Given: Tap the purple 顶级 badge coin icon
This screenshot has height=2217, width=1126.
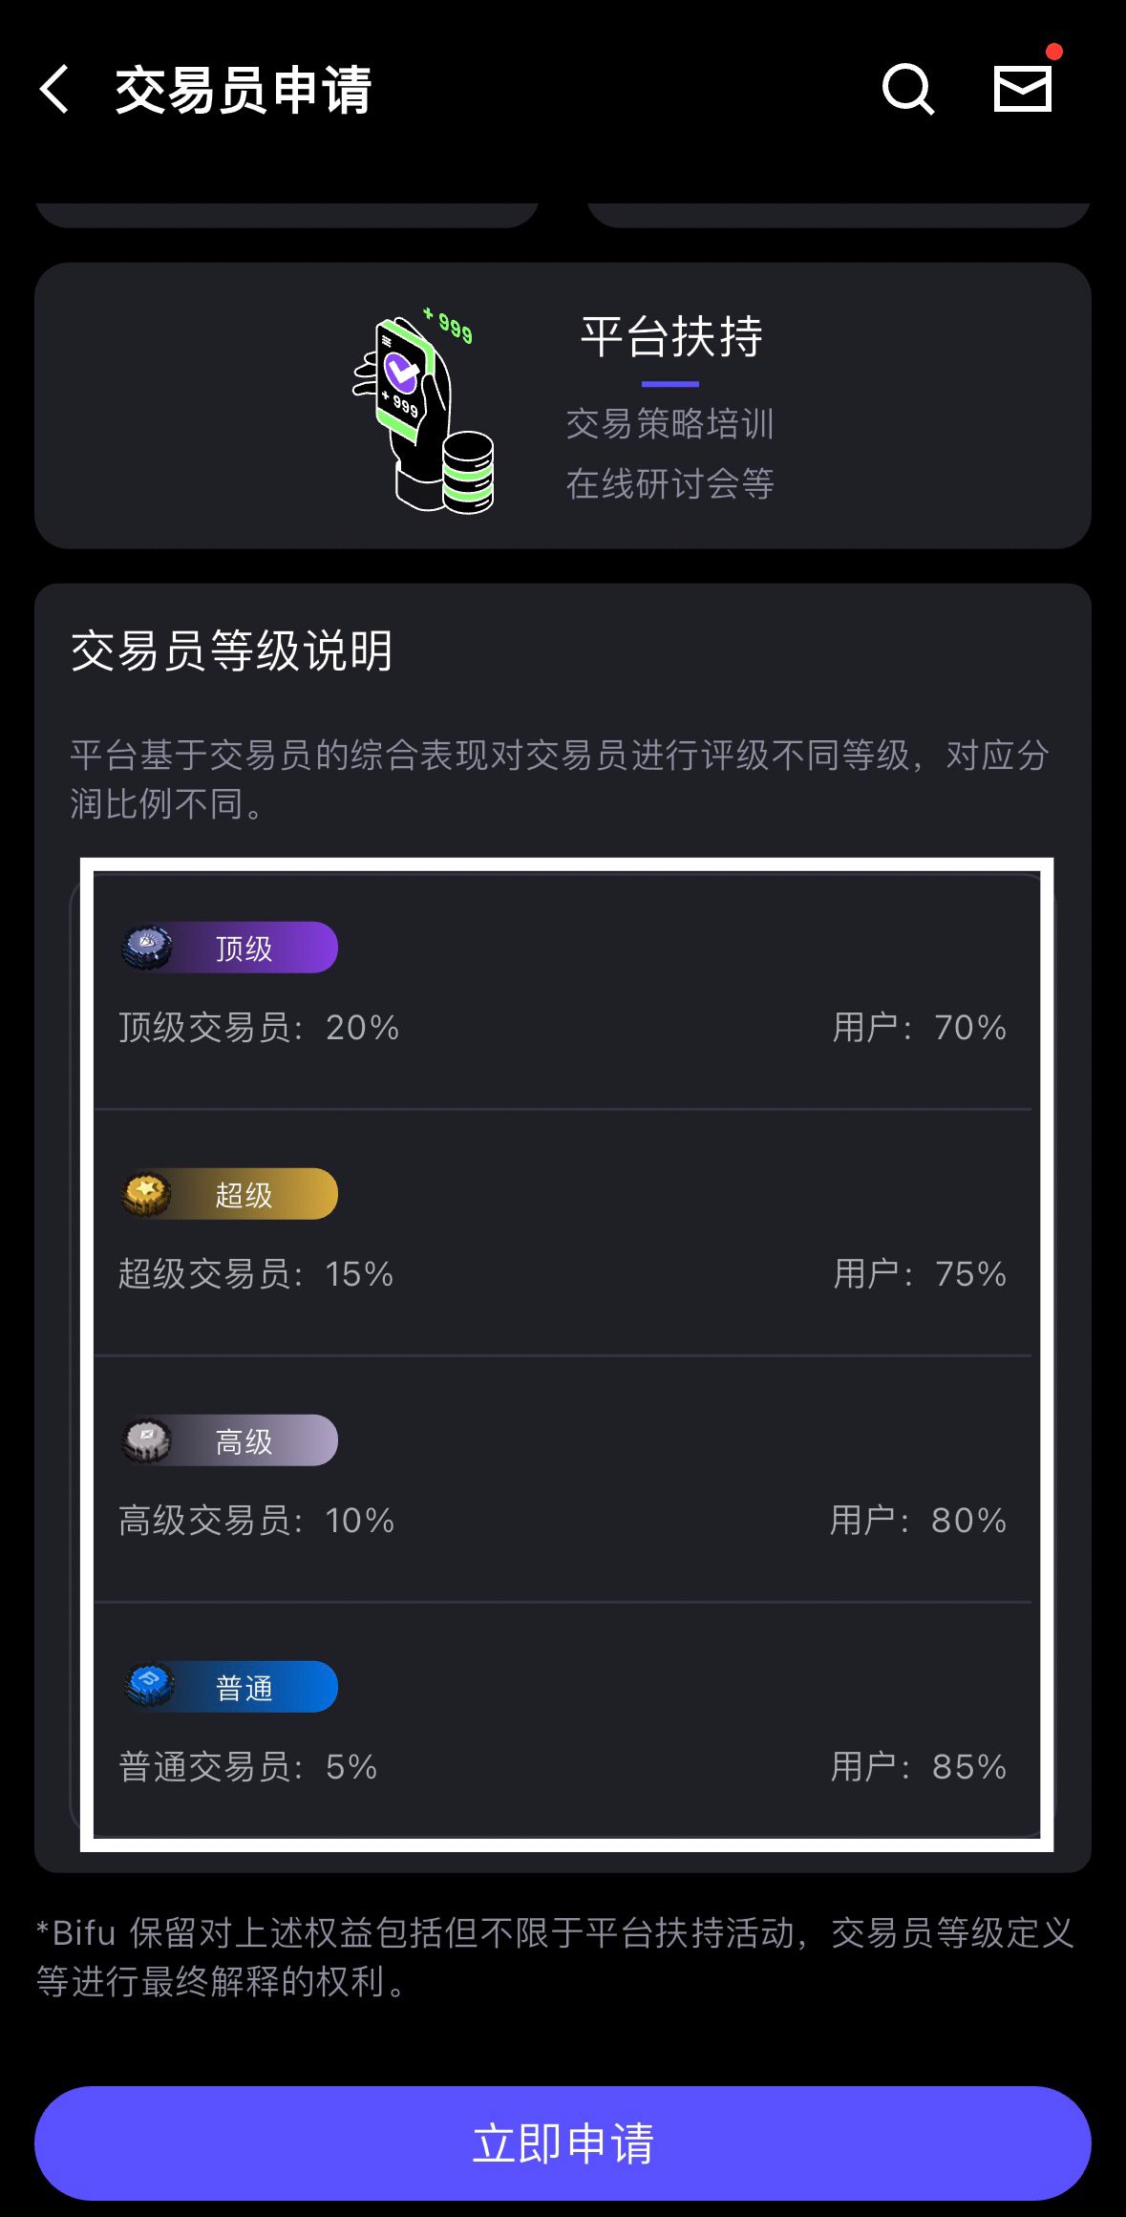Looking at the screenshot, I should (147, 948).
